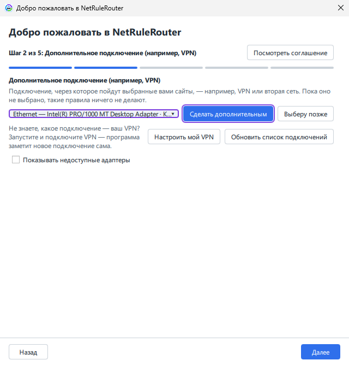Click the bold section label 'Дополнительное подключение (например, VPN)'
The image size is (349, 366).
pyautogui.click(x=85, y=80)
